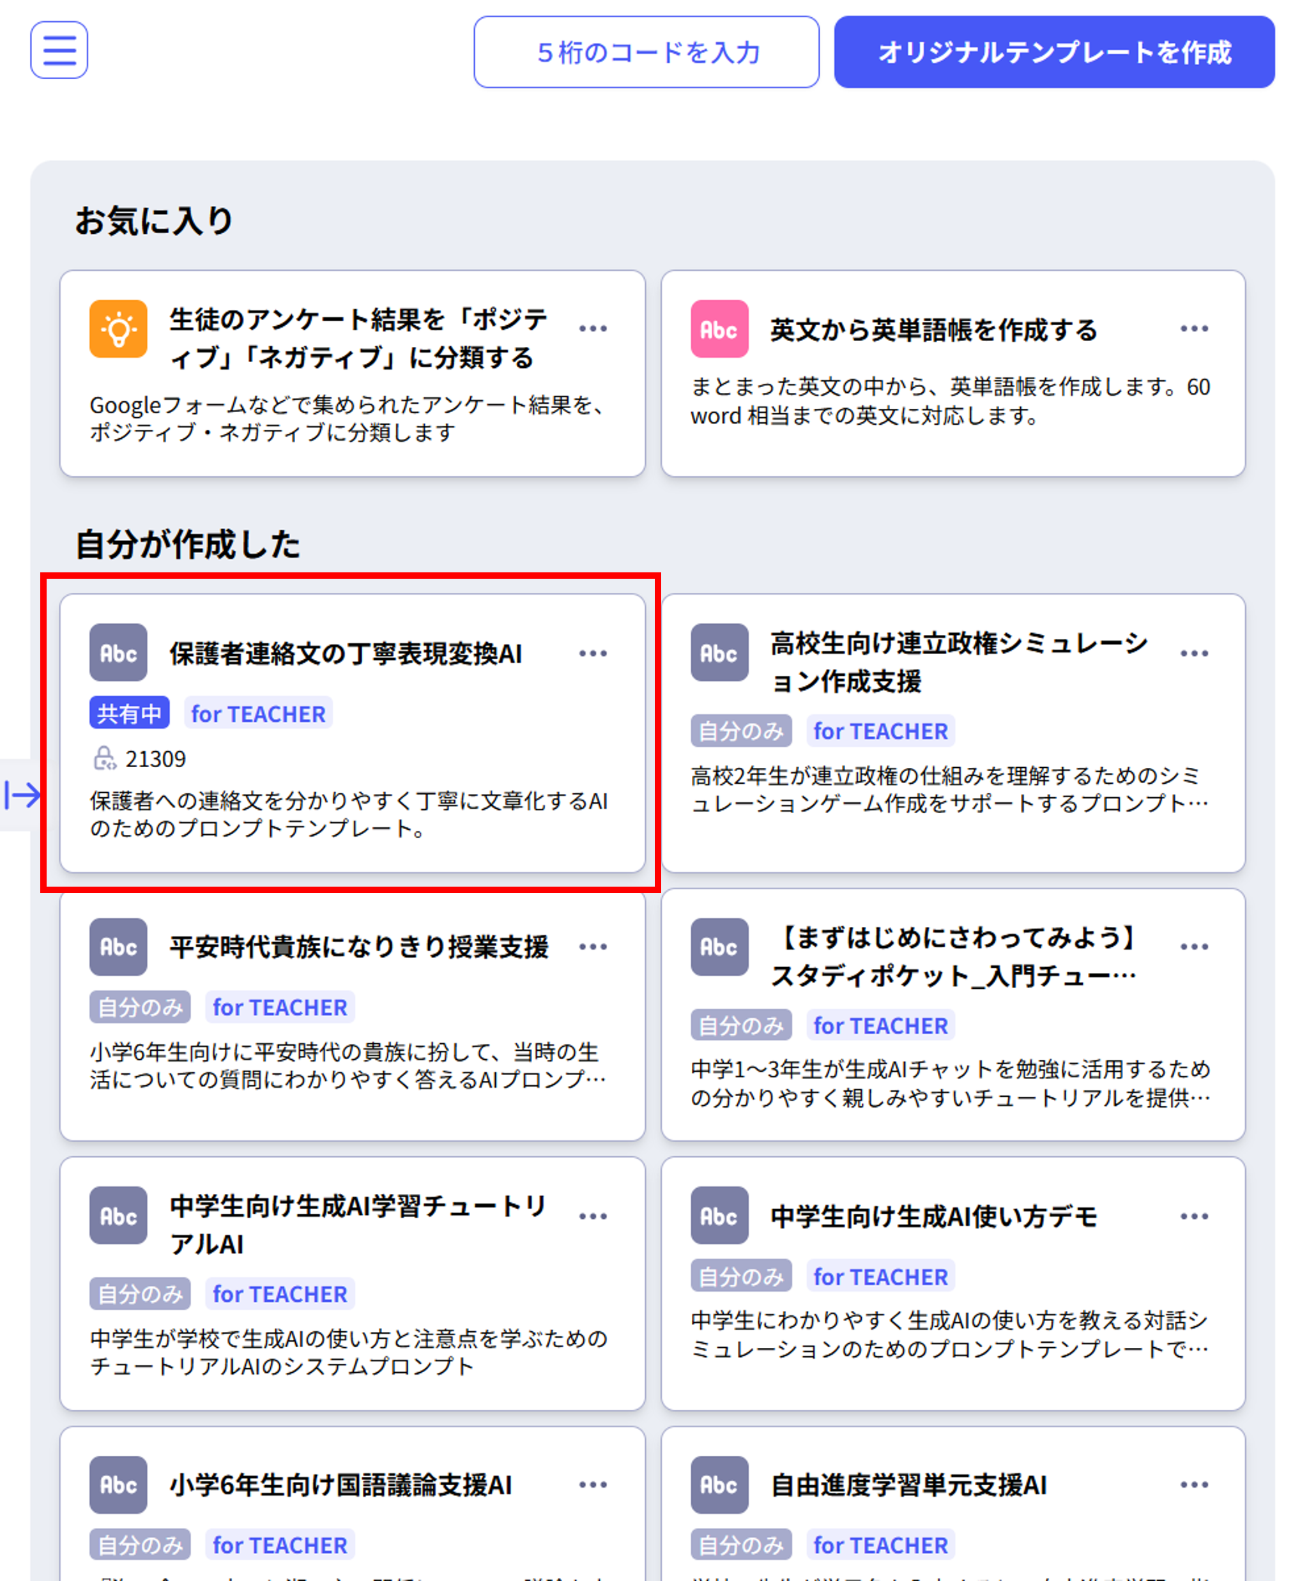Click the orange lightbulb template icon

tap(118, 329)
